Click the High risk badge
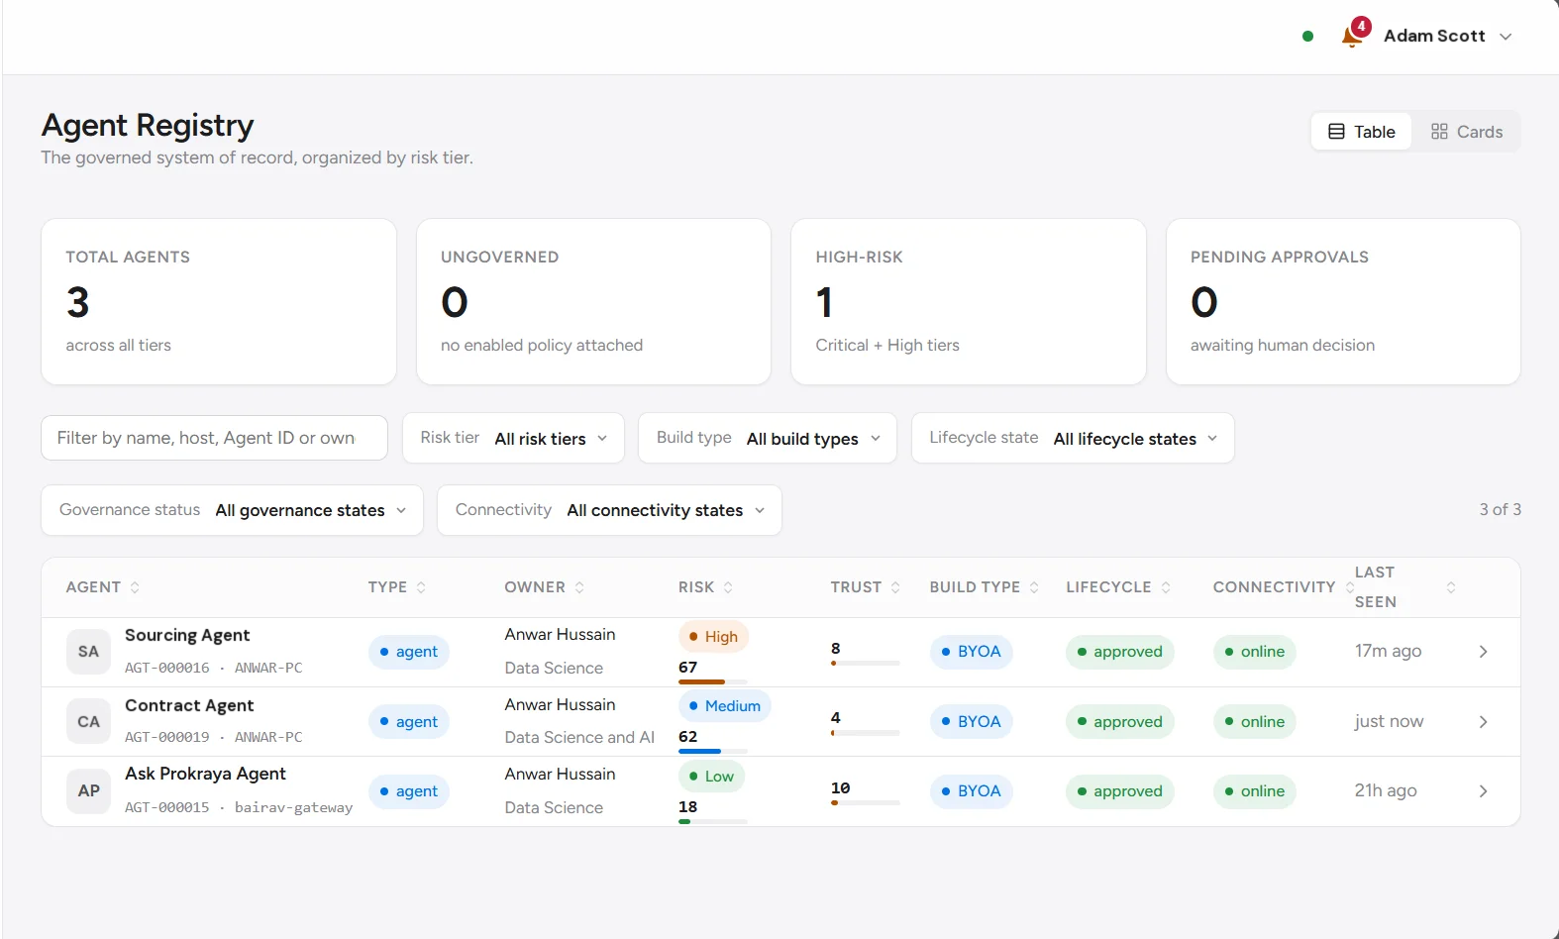1559x939 pixels. pyautogui.click(x=713, y=637)
